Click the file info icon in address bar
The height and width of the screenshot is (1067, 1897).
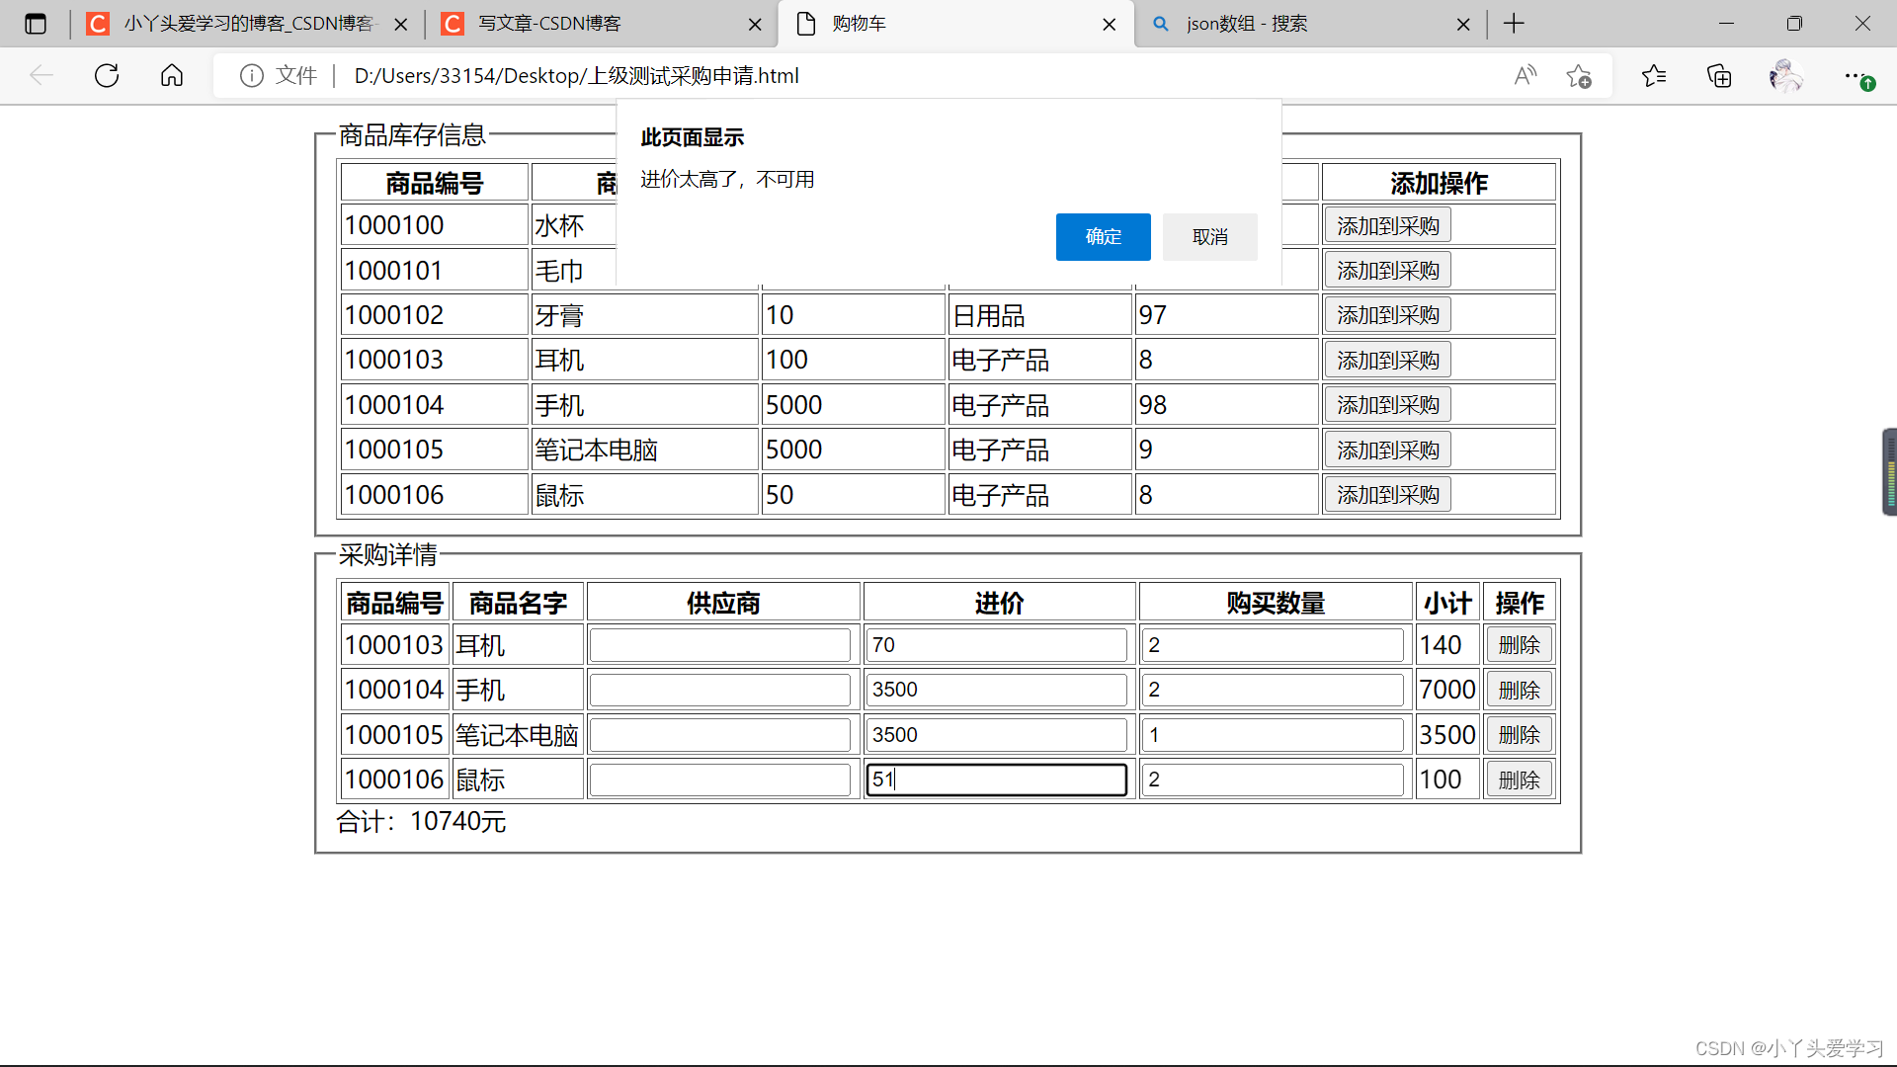pos(252,76)
